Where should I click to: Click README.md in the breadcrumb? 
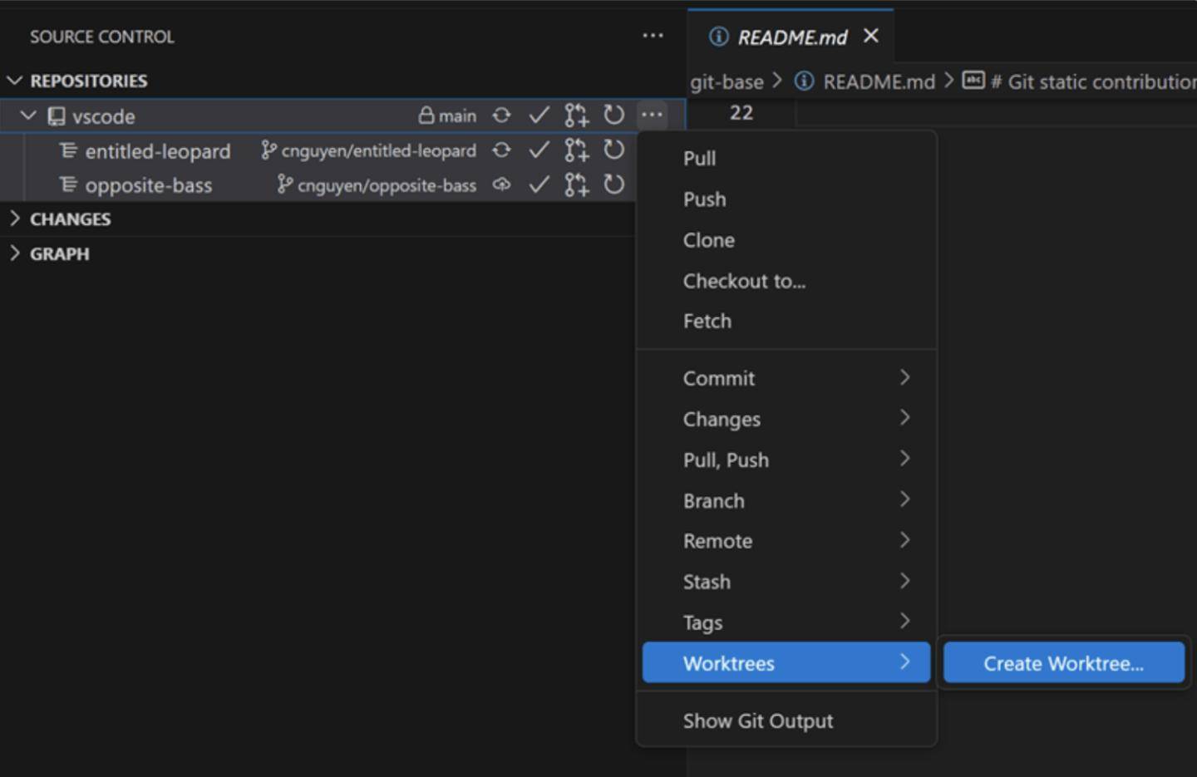click(x=879, y=81)
